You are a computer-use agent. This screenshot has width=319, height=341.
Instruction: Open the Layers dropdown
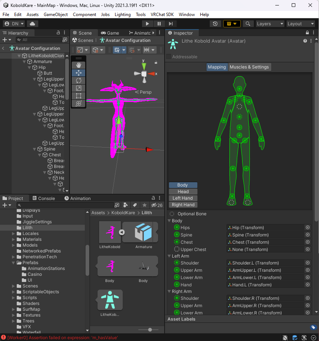(x=269, y=24)
